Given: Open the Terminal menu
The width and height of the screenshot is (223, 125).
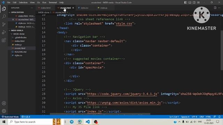Looking at the screenshot, I should click(x=53, y=2).
